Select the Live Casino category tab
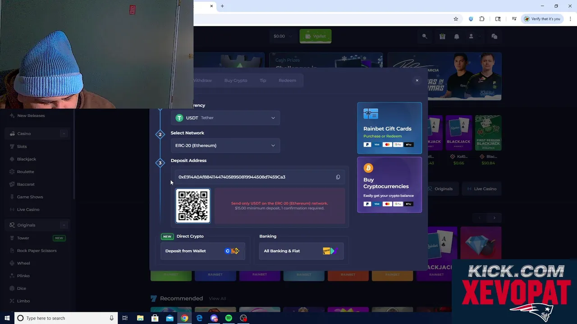Viewport: 577px width, 324px height. coord(481,189)
